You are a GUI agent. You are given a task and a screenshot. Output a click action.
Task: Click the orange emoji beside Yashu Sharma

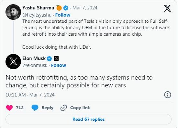59,8
